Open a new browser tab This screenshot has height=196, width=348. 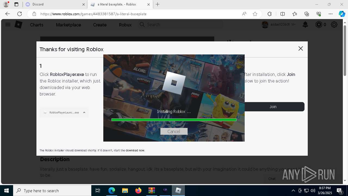coord(158,4)
